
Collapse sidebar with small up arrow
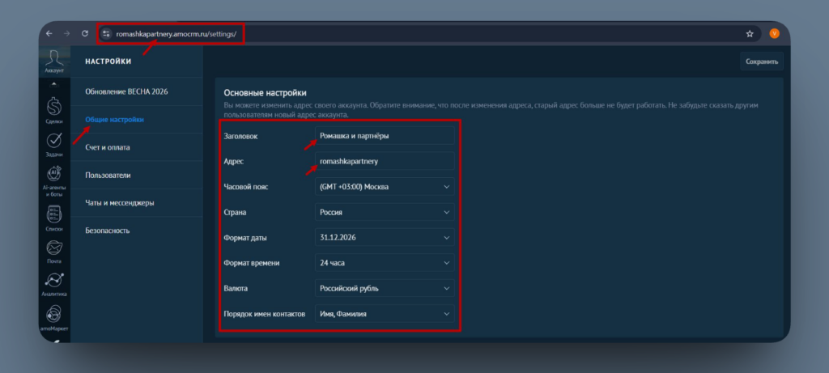click(54, 84)
